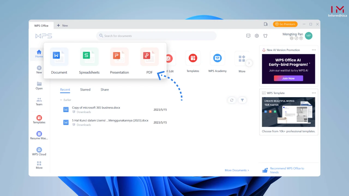Open the skin shirt icon
349x196 pixels.
click(265, 36)
